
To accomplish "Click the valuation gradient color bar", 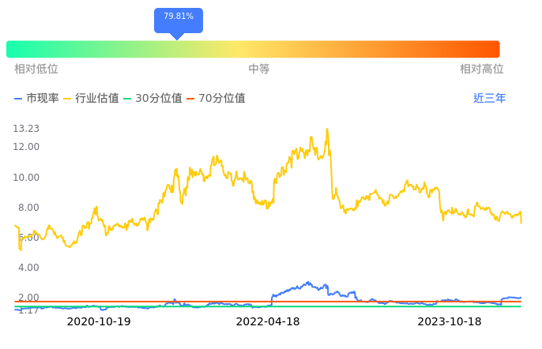I will tap(253, 49).
